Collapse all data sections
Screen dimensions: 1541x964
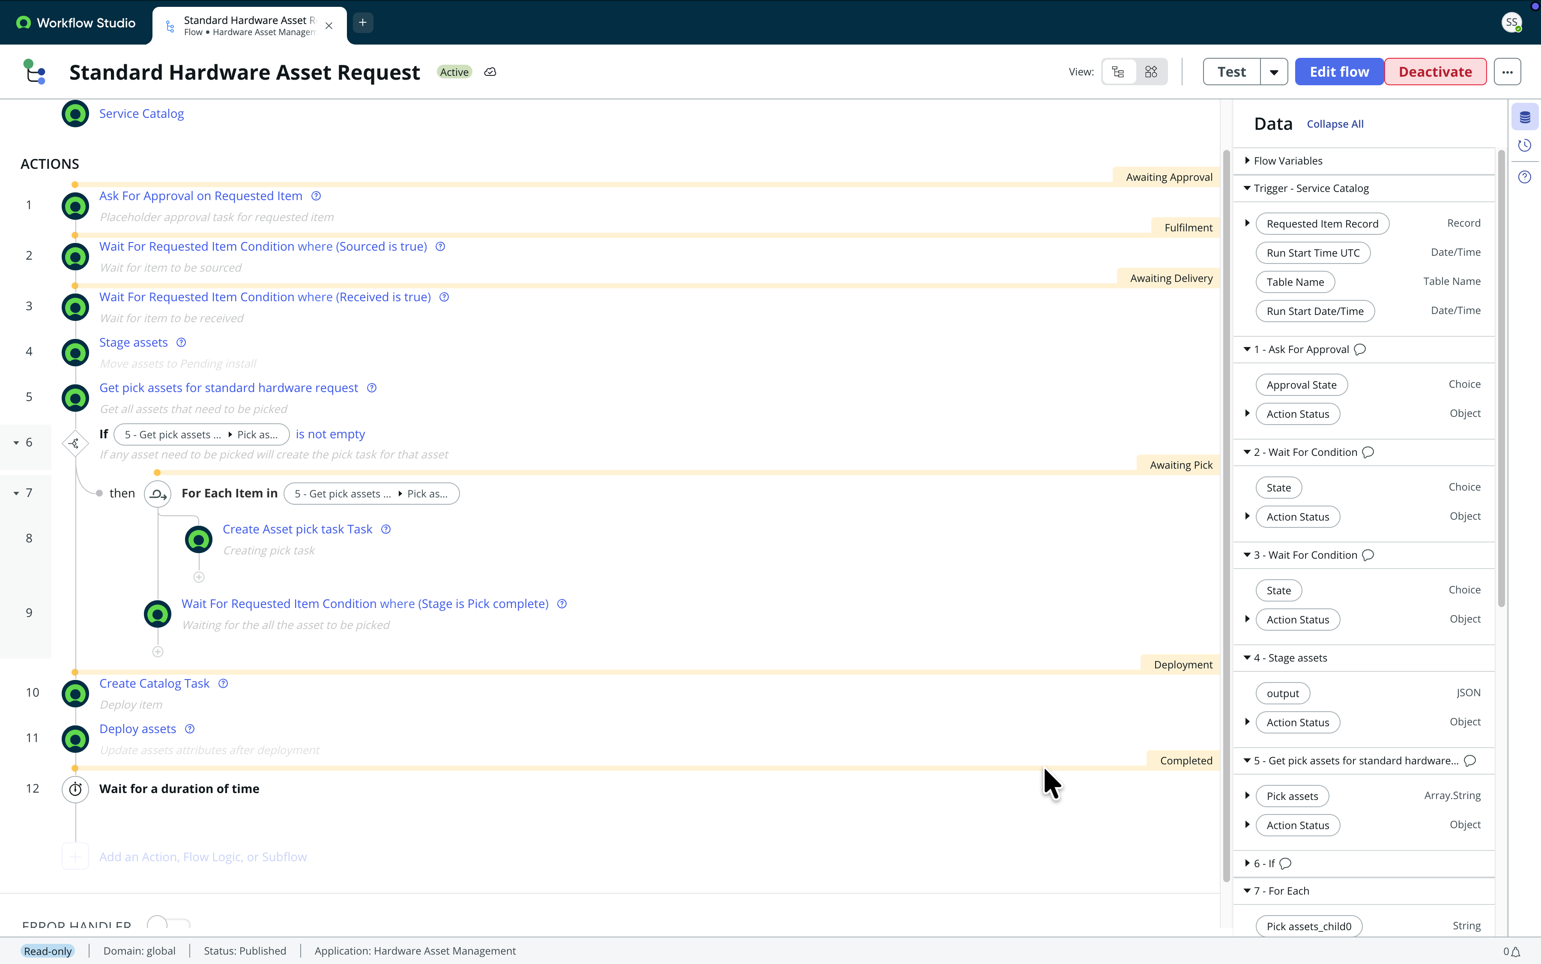pyautogui.click(x=1335, y=124)
